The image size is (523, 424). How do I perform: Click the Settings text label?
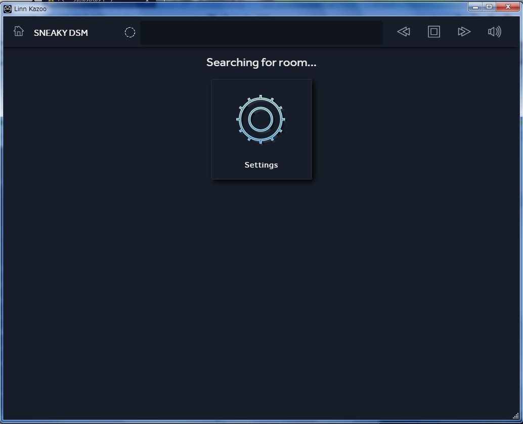click(x=261, y=165)
